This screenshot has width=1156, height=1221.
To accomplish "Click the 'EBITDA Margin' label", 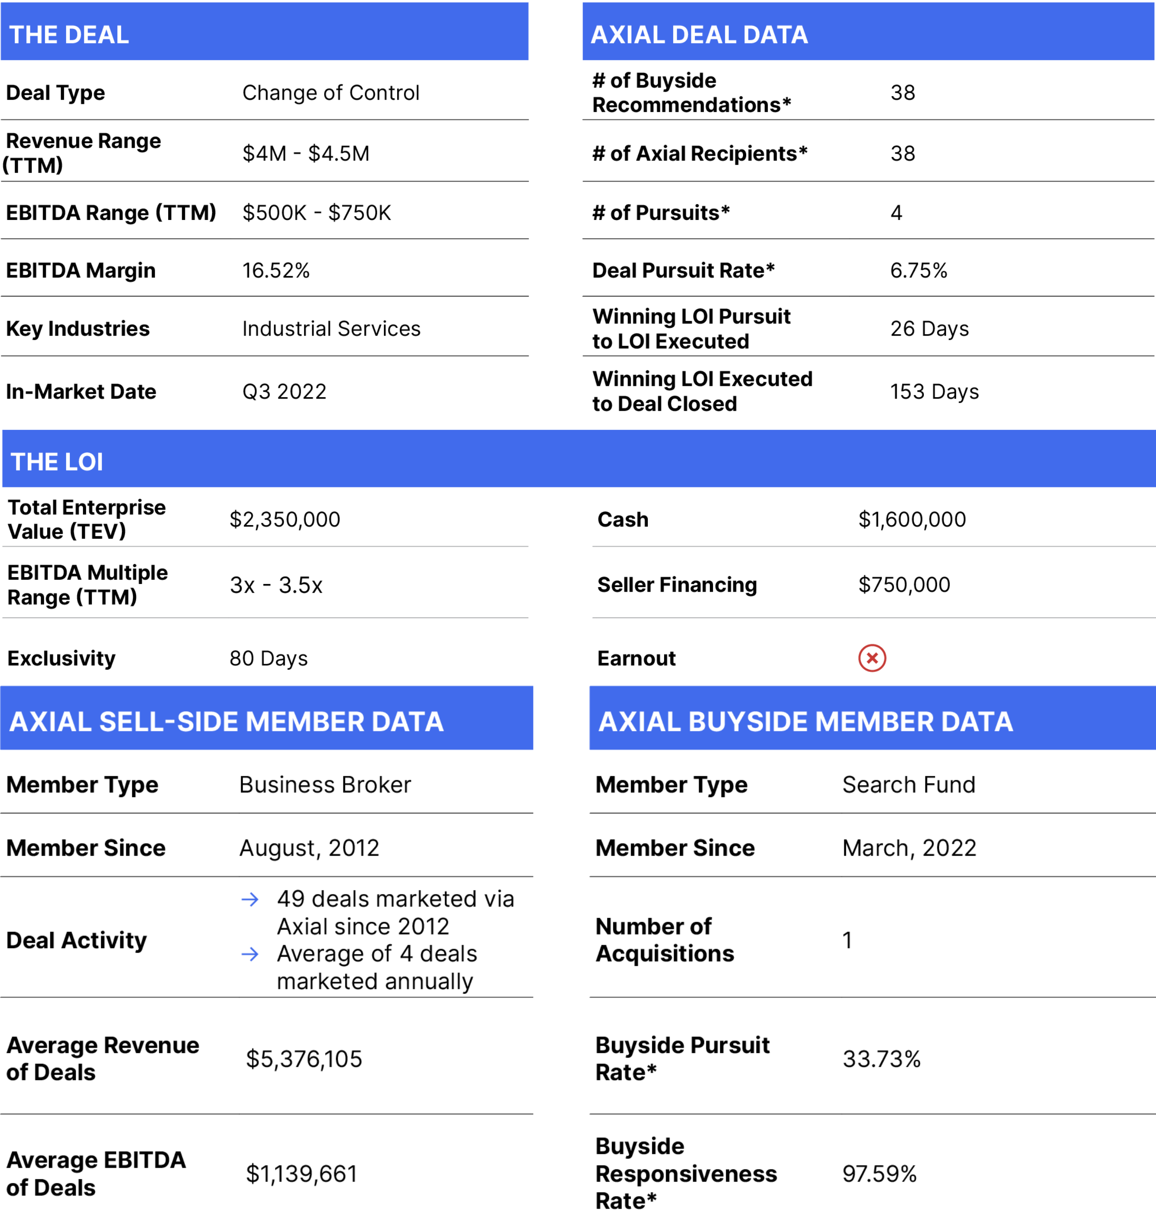I will pyautogui.click(x=81, y=271).
